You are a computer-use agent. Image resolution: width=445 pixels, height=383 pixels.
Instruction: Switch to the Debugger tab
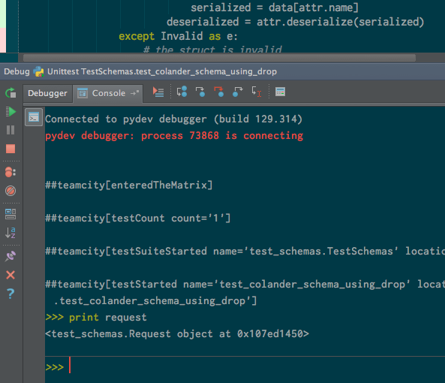pos(47,93)
